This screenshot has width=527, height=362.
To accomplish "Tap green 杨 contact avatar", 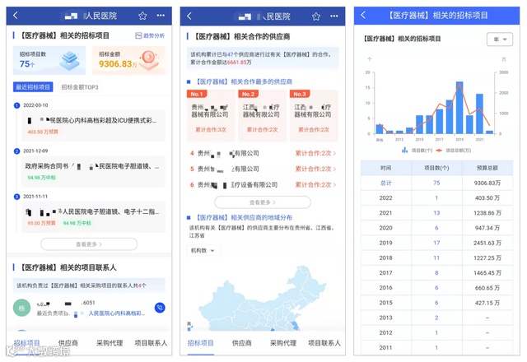I will coord(22,308).
